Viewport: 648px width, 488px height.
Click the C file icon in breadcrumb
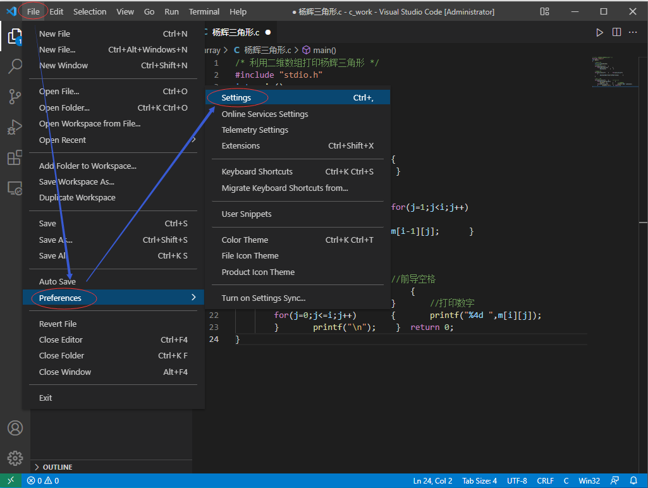[x=237, y=50]
